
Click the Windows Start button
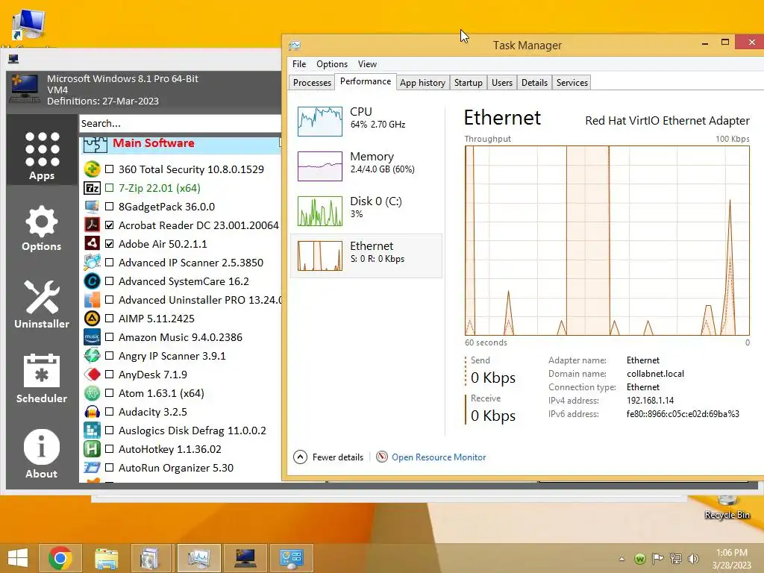18,558
